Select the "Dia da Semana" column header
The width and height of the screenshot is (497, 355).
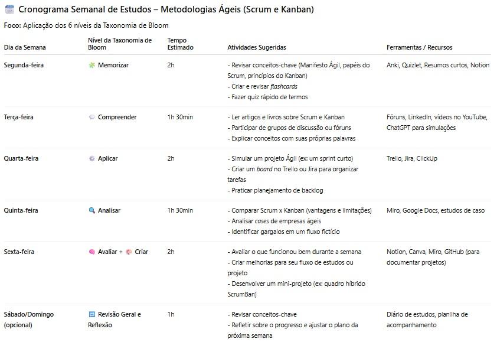tap(25, 47)
